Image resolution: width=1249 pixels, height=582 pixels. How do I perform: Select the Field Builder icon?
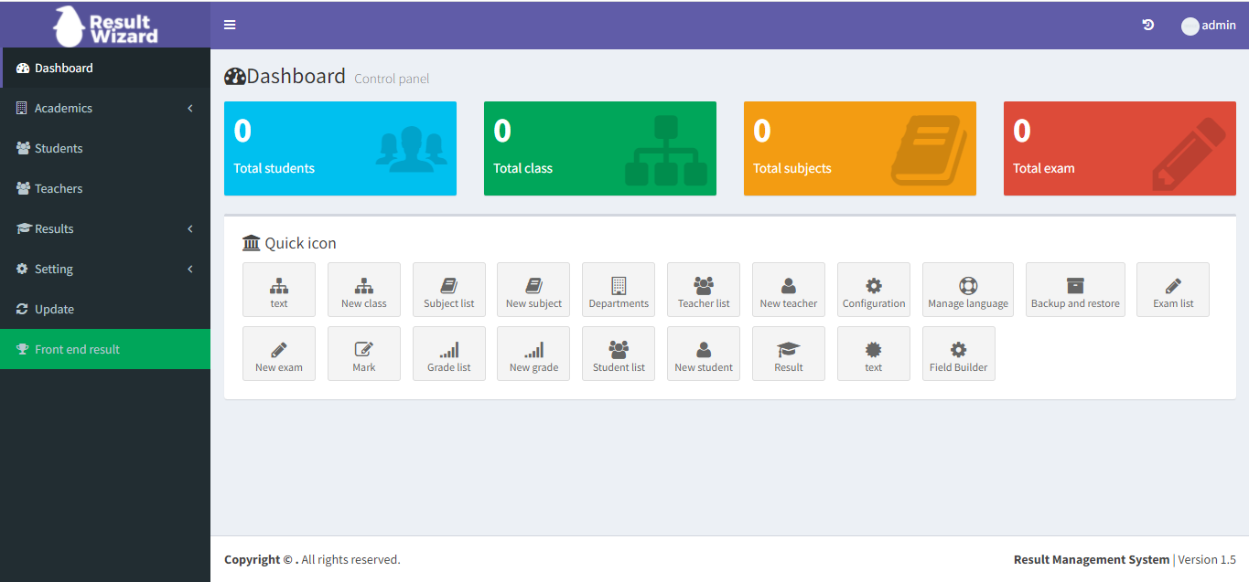[x=958, y=354]
